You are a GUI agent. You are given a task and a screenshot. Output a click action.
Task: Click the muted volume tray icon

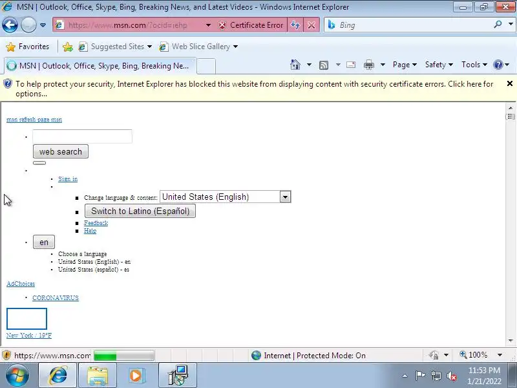451,376
